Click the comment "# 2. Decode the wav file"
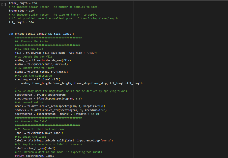This screenshot has width=228, height=158. click(x=34, y=57)
